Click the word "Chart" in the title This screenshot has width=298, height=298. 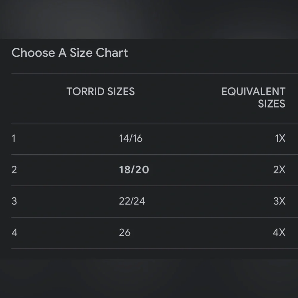(112, 53)
